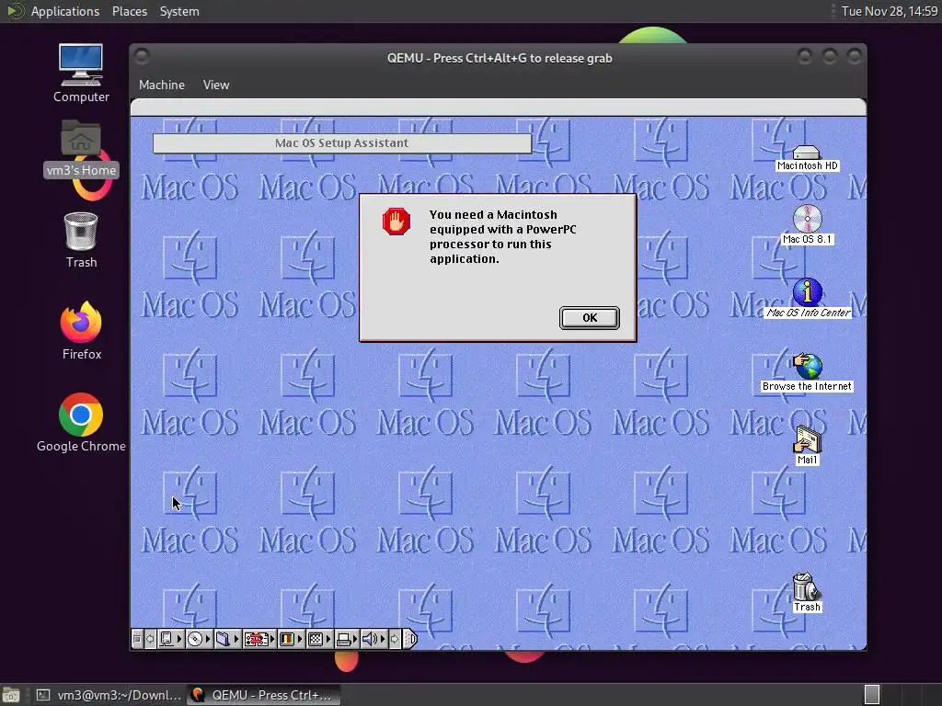Open the AppleTalk switch Control Strip module
Viewport: 942px width, 706px height.
coord(167,640)
